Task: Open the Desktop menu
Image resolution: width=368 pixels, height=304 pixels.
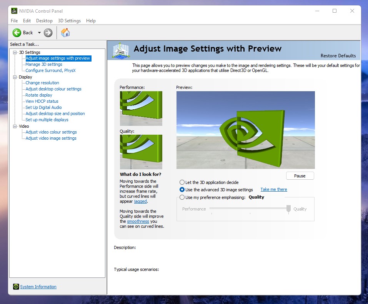Action: [44, 21]
